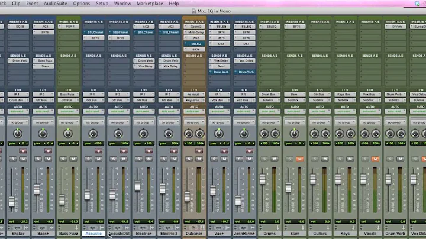Viewport: 426px width, 239px height.
Task: Click the Drums track left pan knob
Action: click(264, 134)
